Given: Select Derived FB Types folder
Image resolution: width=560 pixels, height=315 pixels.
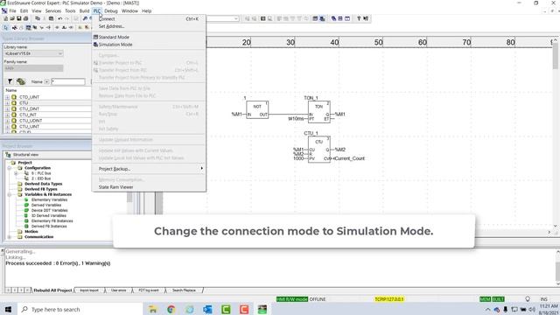Looking at the screenshot, I should tap(41, 189).
